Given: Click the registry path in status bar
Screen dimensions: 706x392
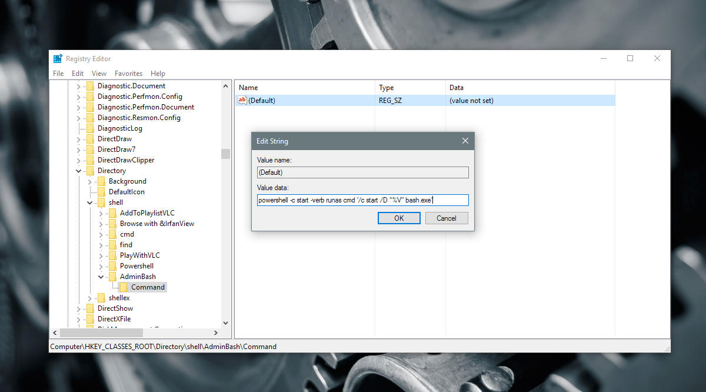Looking at the screenshot, I should tap(163, 347).
